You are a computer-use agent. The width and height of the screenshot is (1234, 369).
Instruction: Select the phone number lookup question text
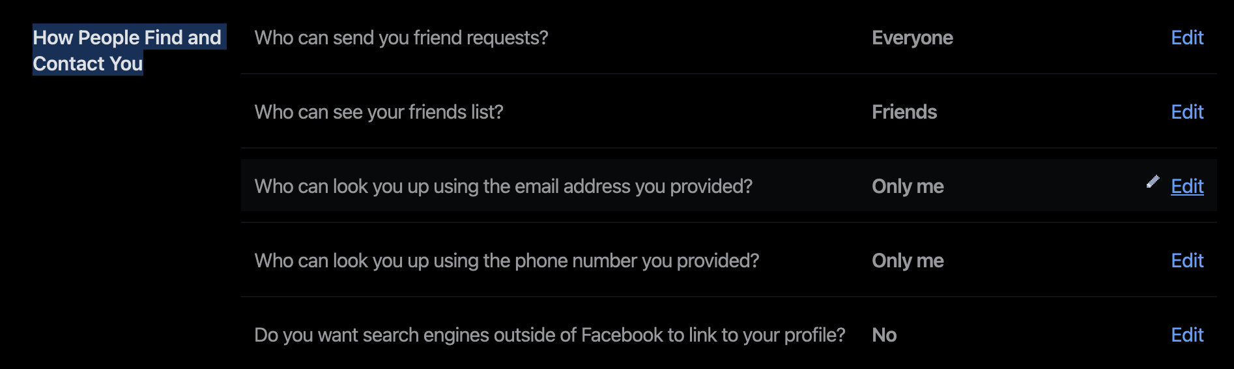coord(507,261)
